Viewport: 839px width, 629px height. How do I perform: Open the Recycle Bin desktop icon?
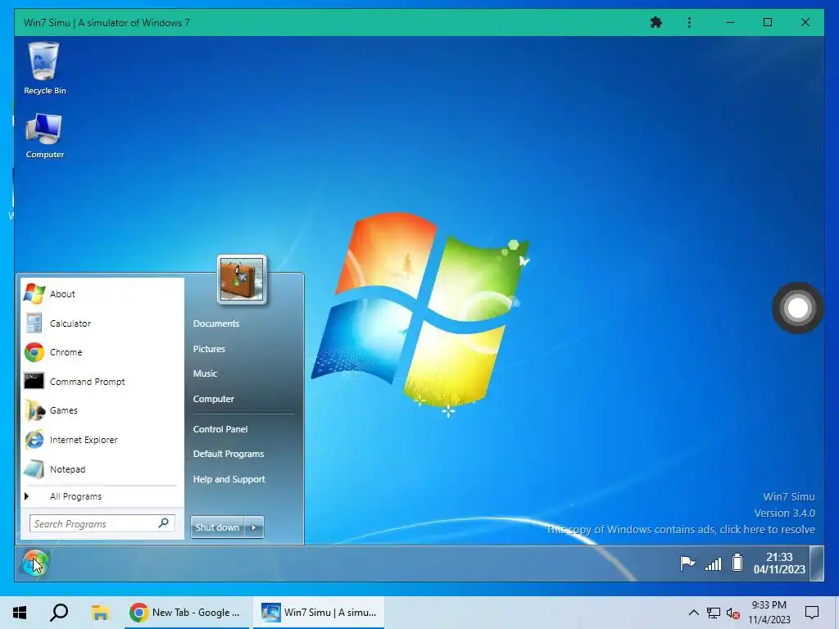44,68
